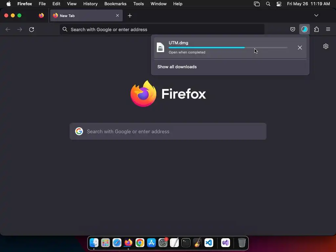The image size is (336, 252).
Task: Open TextEdit from the dock
Action: point(175,243)
